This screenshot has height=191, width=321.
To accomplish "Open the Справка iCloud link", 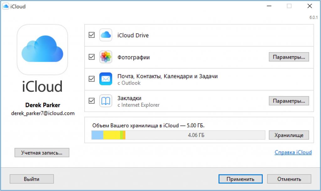I will click(x=293, y=152).
